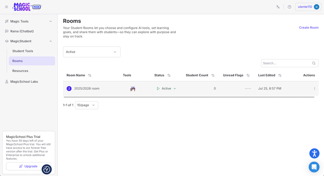
Task: Open the cookie preferences round badge
Action: [x=47, y=170]
